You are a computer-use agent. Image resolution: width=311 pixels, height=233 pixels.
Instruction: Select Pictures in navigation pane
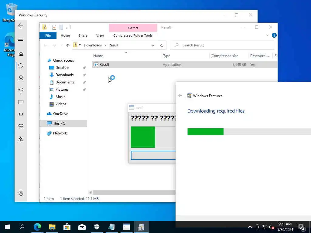[x=62, y=89]
